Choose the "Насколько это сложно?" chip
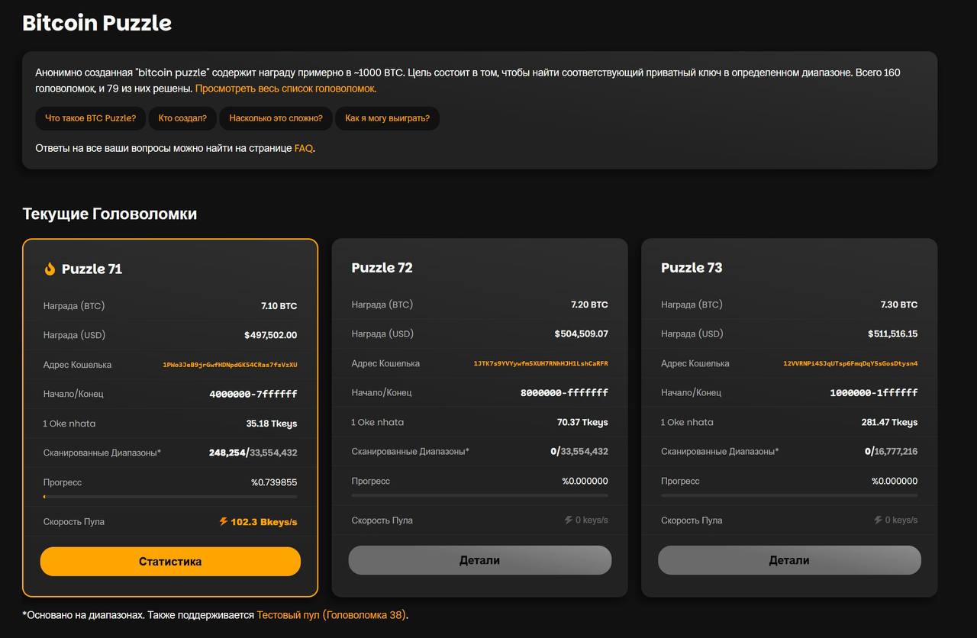The image size is (977, 638). tap(276, 118)
